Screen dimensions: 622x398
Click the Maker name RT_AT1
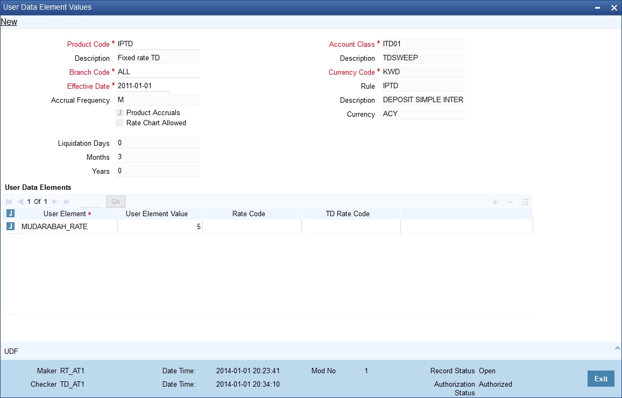point(72,371)
